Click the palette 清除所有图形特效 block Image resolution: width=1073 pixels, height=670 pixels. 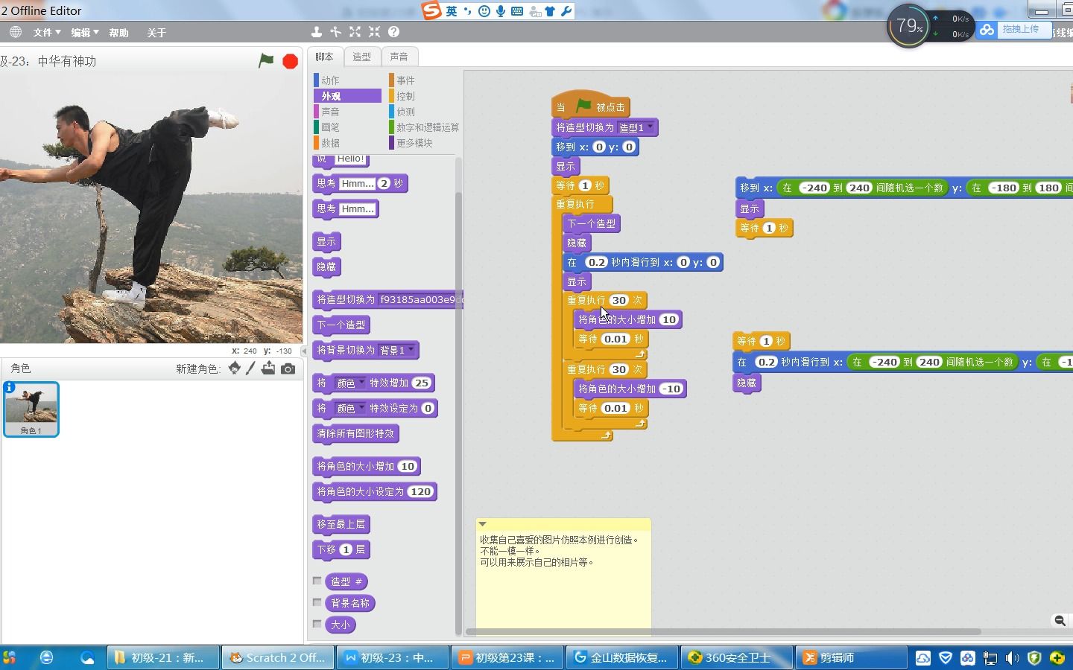(x=356, y=433)
